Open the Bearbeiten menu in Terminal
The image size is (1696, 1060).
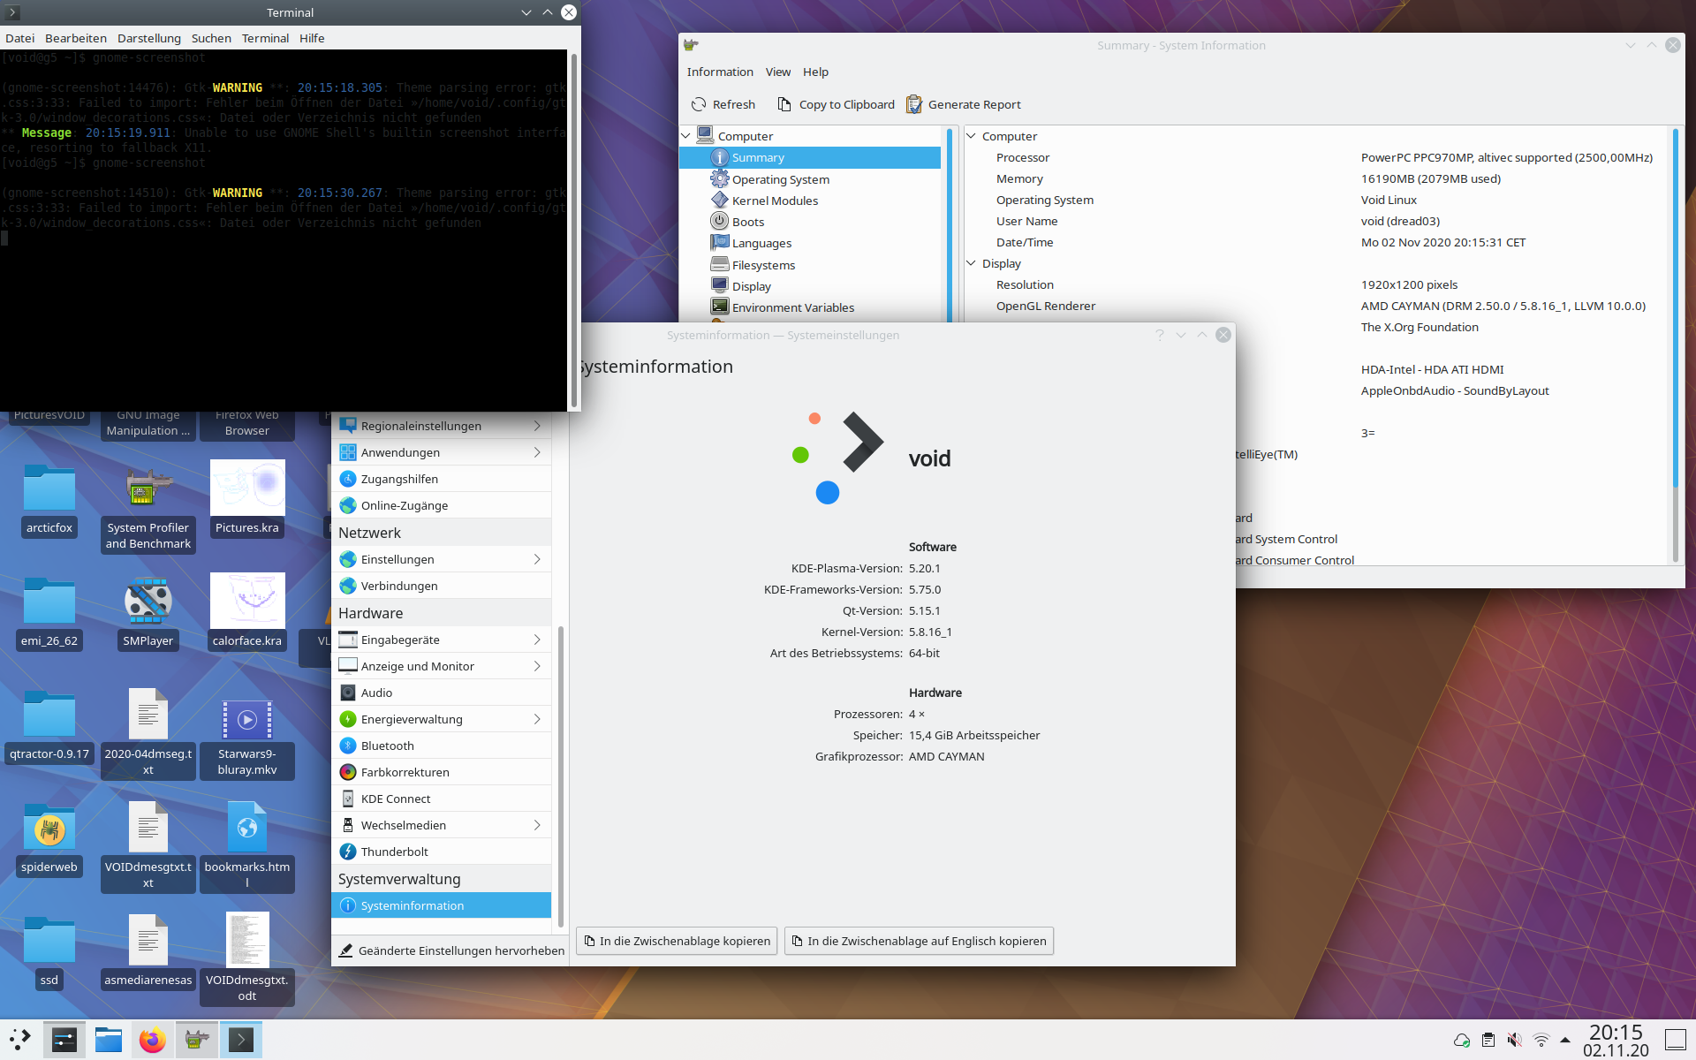[76, 38]
